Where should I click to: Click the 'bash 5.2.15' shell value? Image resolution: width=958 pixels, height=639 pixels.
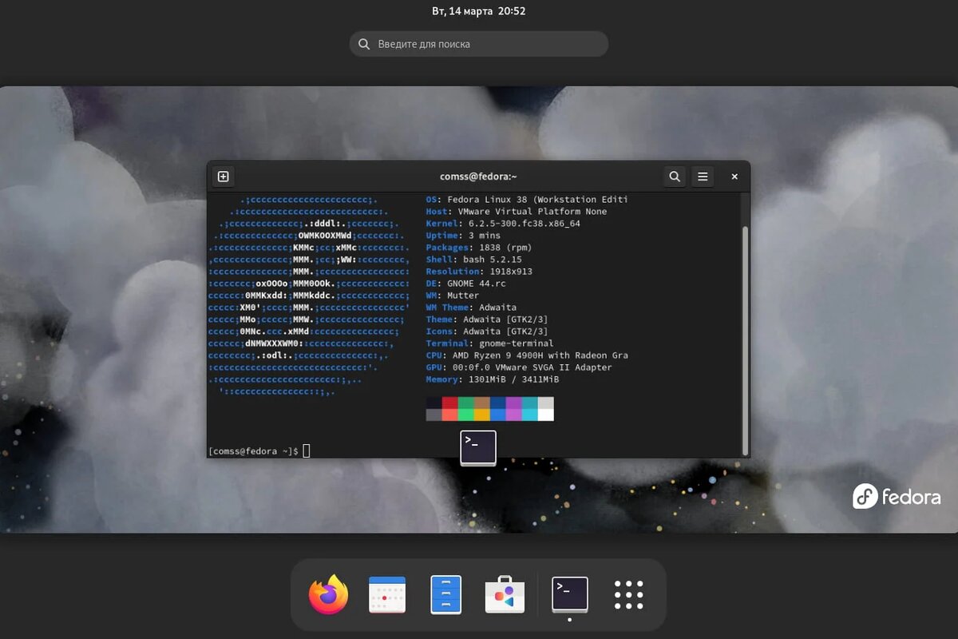coord(493,260)
